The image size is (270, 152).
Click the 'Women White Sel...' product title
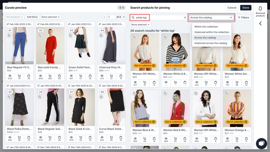coord(237,74)
